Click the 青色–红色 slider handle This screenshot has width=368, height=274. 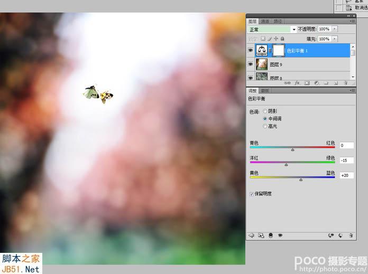pos(293,149)
